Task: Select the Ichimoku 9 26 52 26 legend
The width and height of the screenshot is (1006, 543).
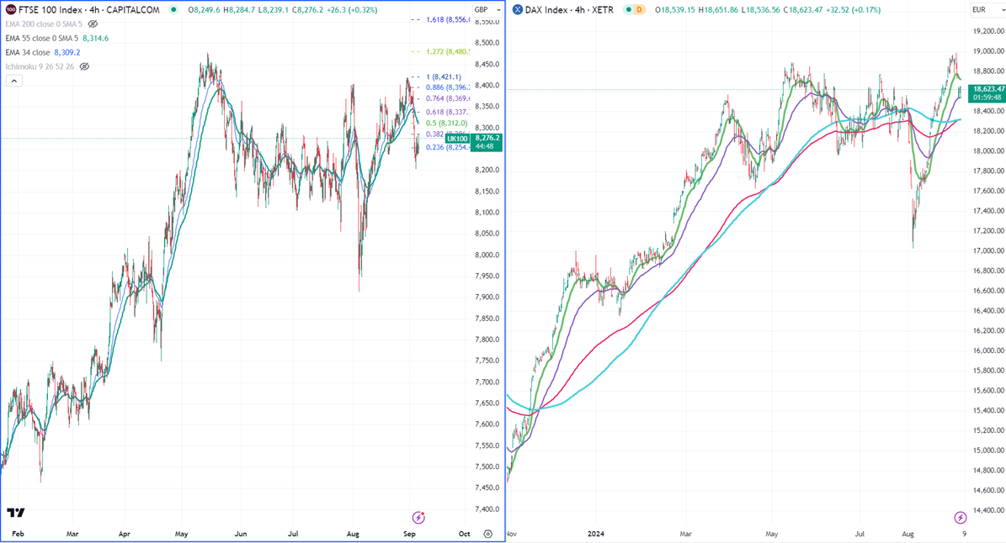Action: (40, 66)
